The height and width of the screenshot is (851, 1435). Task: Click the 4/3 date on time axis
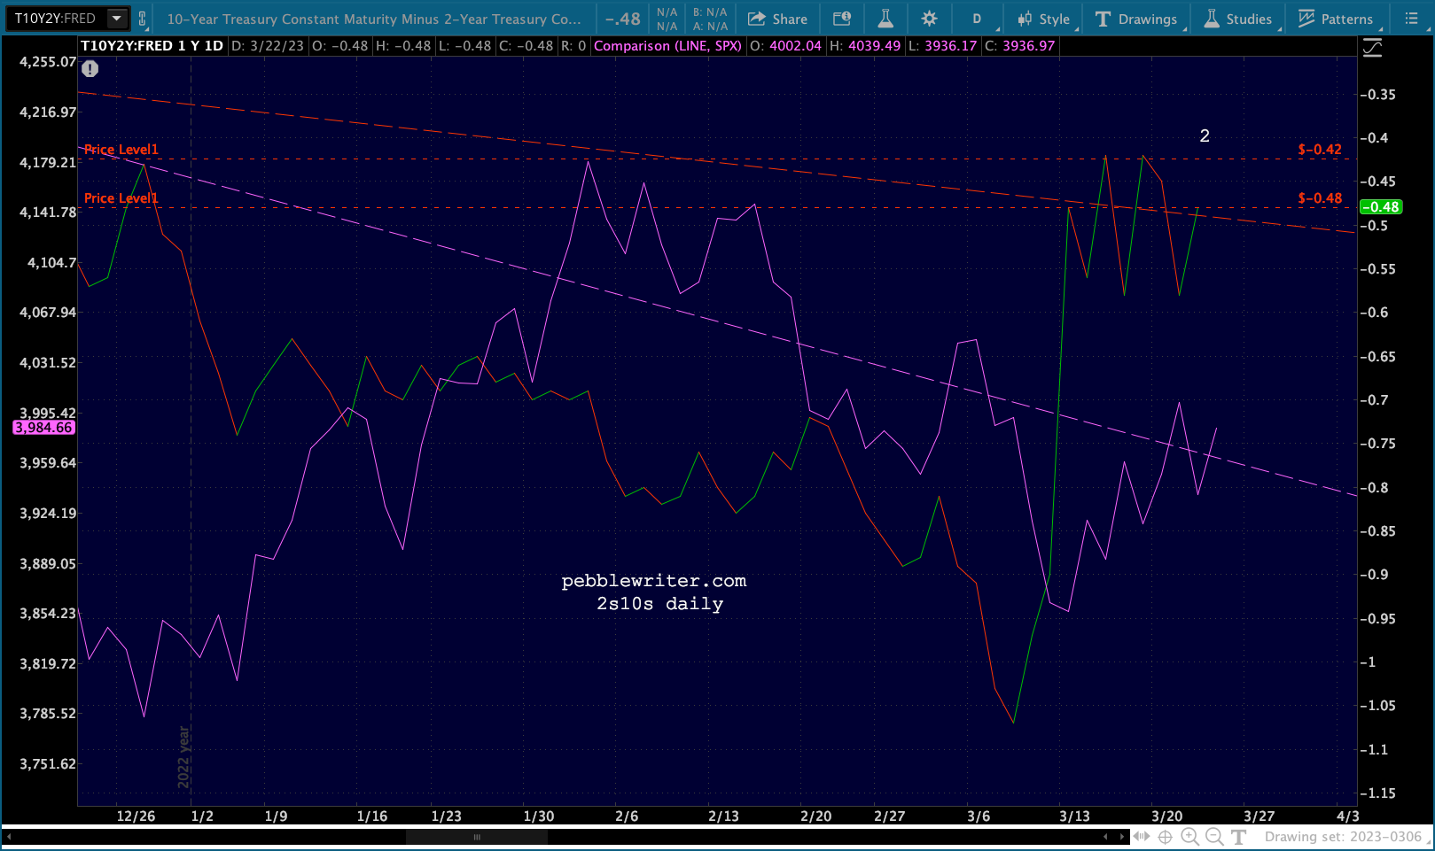point(1347,816)
